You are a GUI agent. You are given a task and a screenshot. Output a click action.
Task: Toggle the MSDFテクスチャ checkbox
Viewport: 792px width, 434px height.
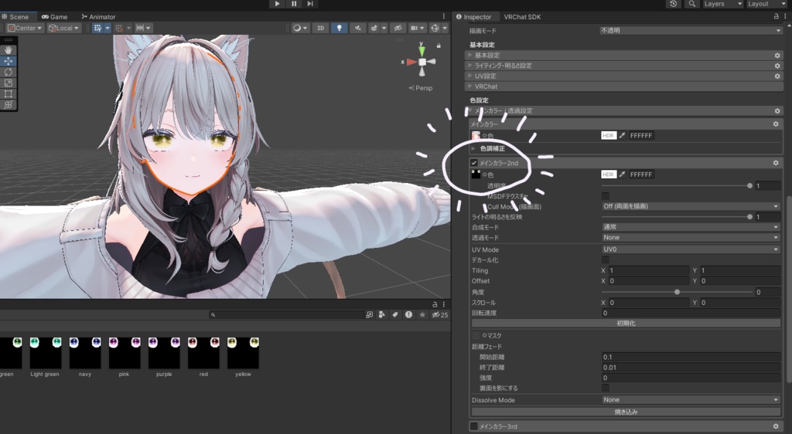pos(605,195)
